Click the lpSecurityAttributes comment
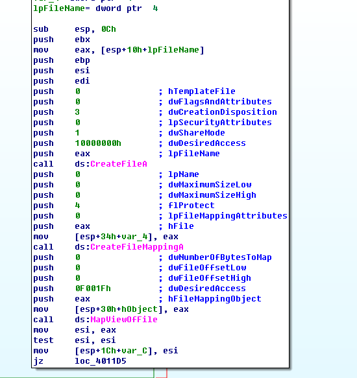The height and width of the screenshot is (378, 357). (x=220, y=123)
